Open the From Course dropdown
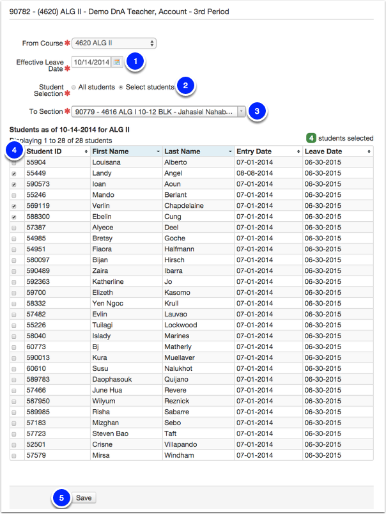This screenshot has height=514, width=386. coord(114,43)
